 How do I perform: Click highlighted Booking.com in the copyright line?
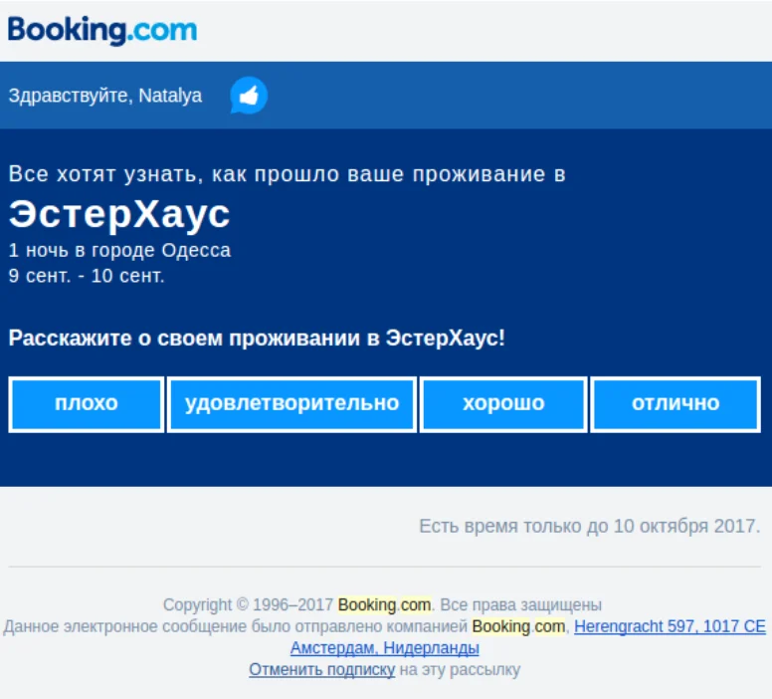[x=384, y=604]
